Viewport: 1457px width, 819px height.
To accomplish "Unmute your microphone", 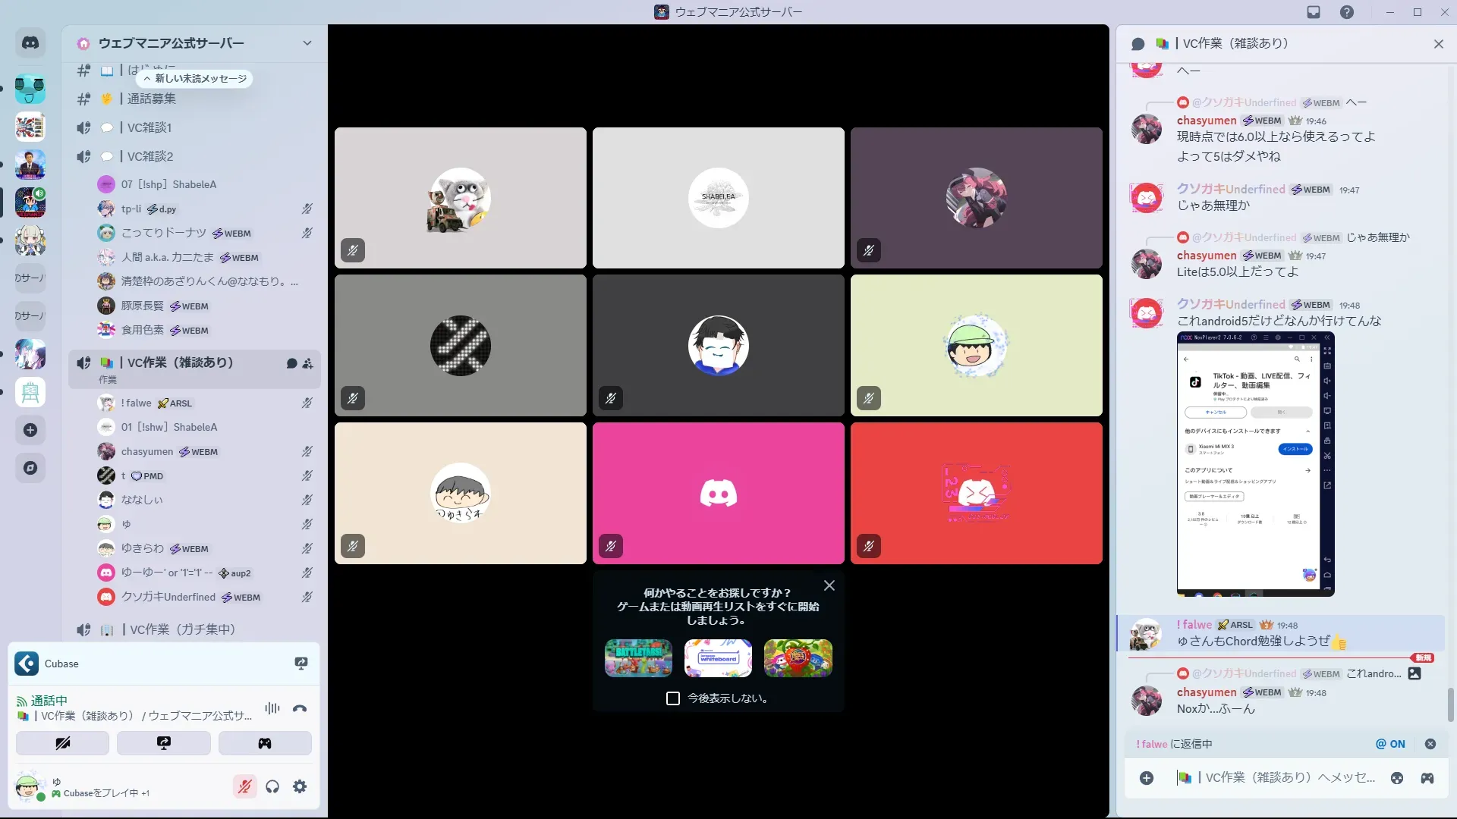I will [x=244, y=786].
